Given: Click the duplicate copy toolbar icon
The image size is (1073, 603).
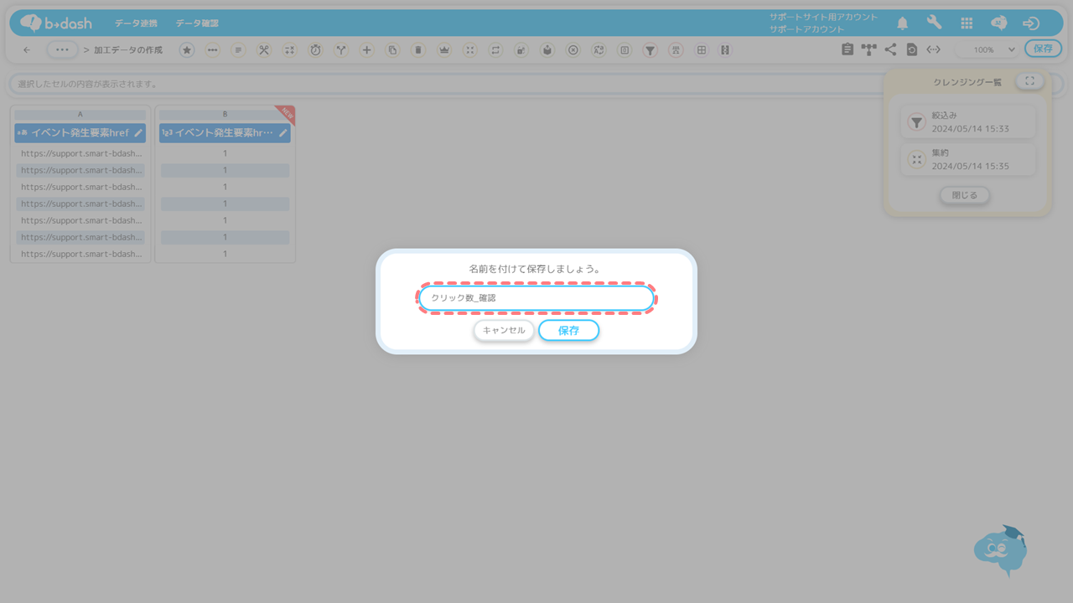Looking at the screenshot, I should pyautogui.click(x=392, y=50).
